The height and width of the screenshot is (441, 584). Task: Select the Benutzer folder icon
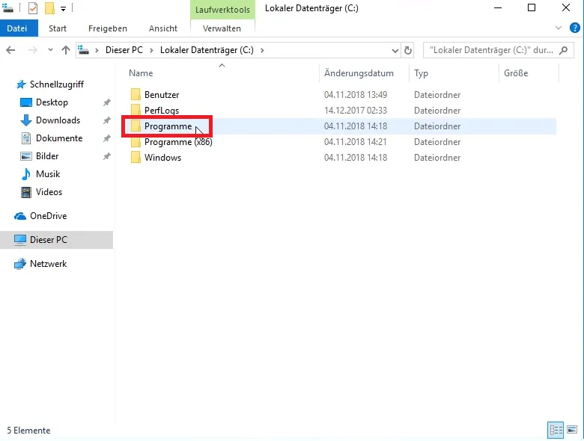point(136,94)
